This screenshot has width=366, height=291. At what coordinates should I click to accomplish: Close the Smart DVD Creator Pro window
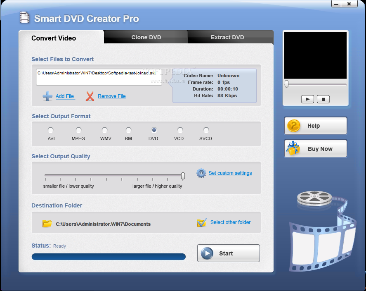(349, 4)
